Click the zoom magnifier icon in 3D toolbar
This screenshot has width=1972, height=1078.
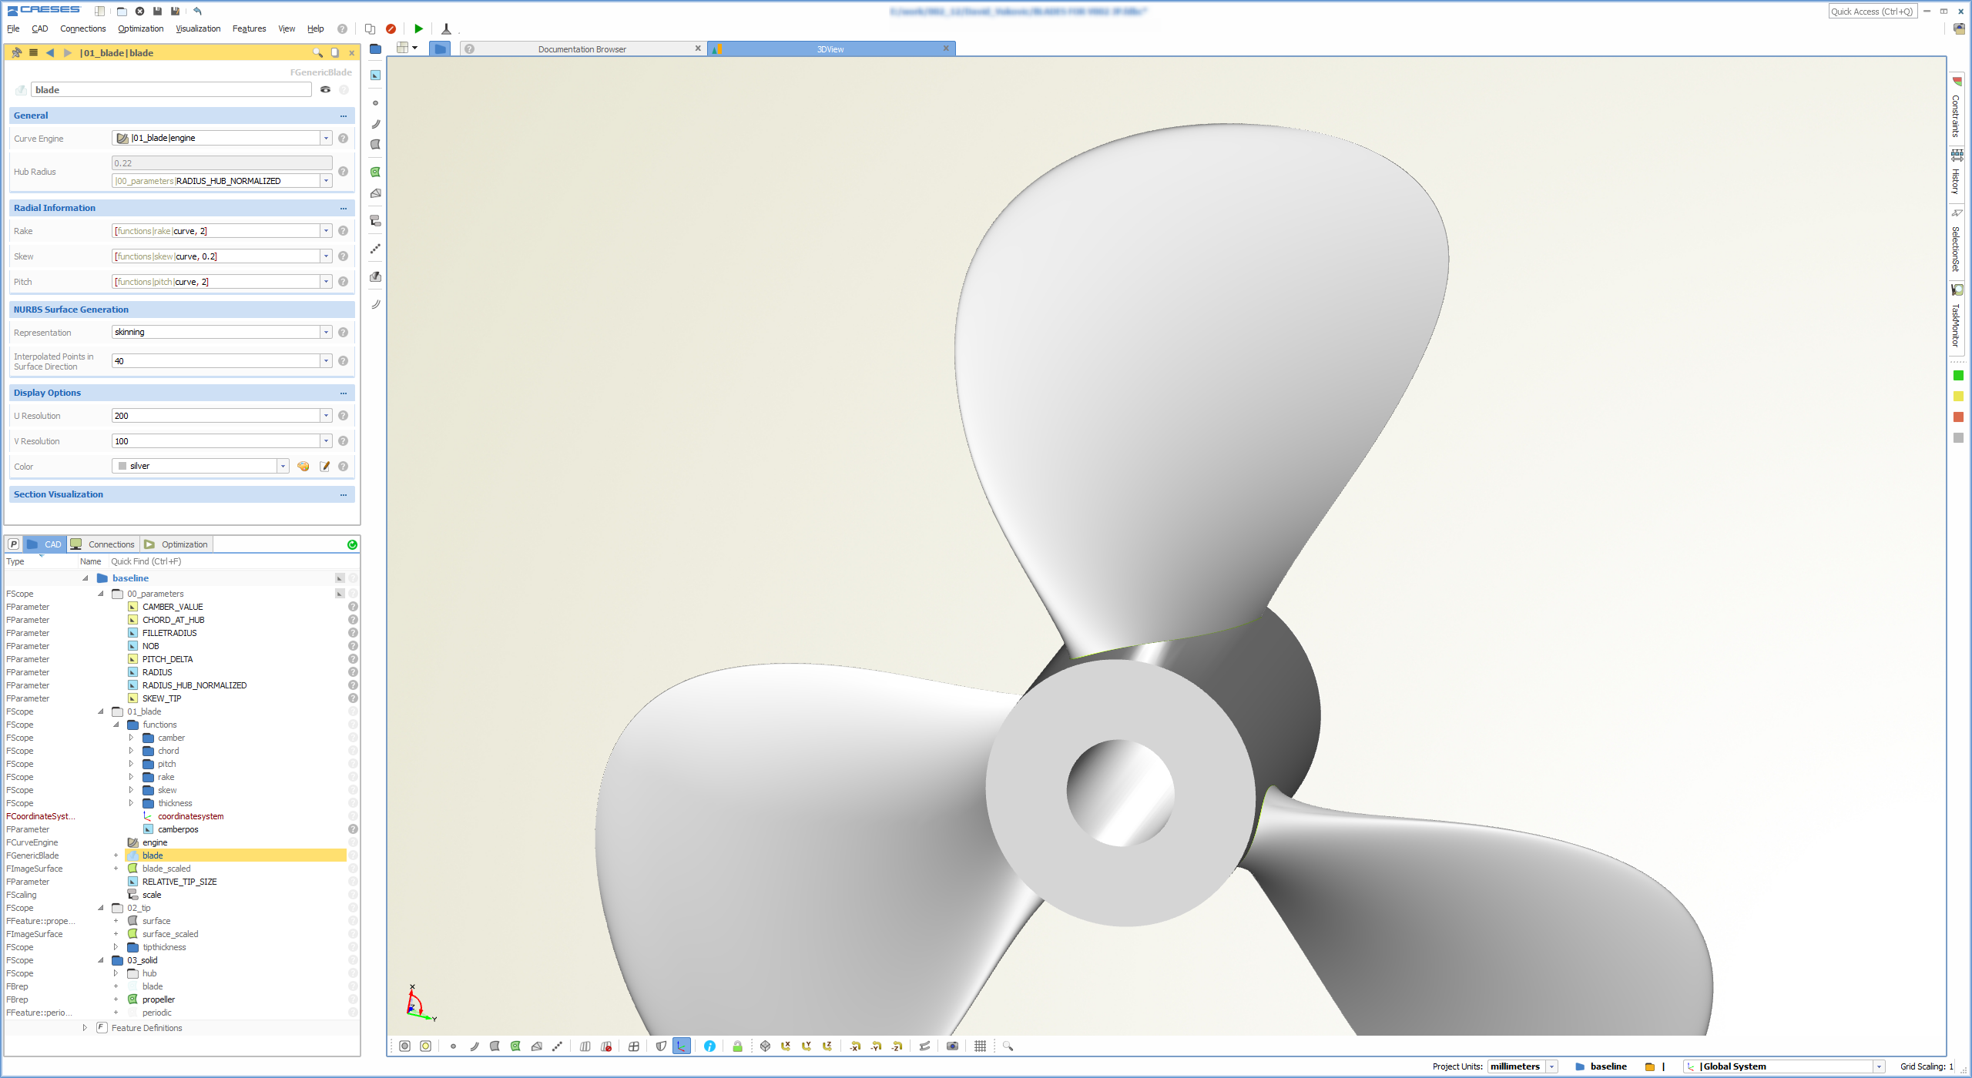pos(1008,1046)
